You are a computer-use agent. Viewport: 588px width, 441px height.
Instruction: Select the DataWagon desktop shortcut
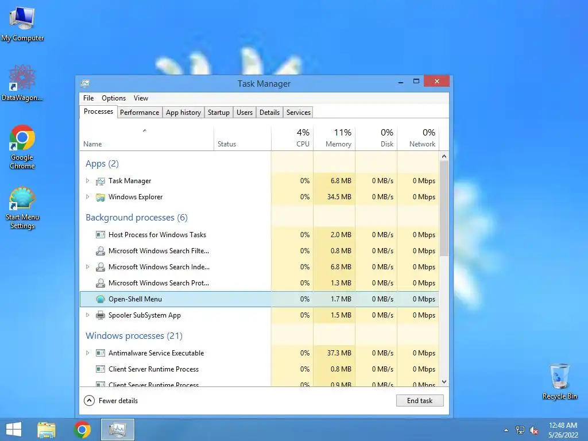pos(22,83)
